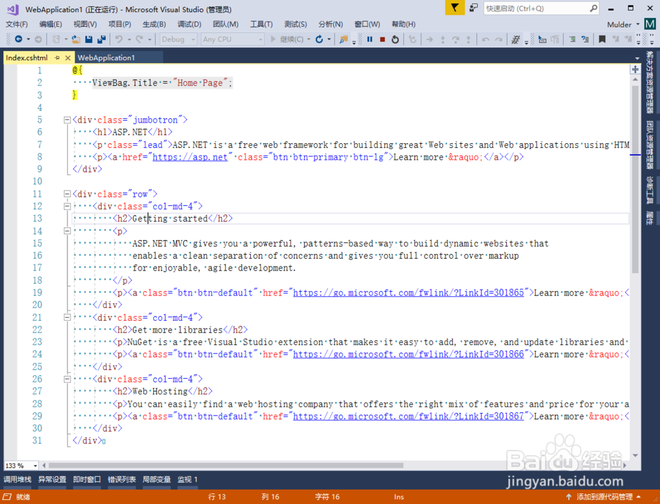Viewport: 660px width, 504px height.
Task: Click the LinkId=301865 URL on line 19
Action: tap(409, 293)
